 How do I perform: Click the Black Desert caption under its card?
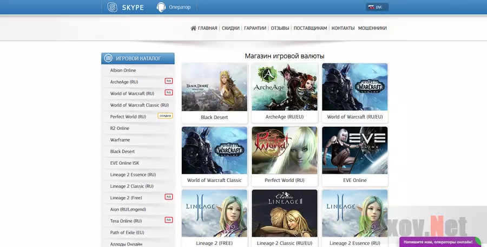214,118
